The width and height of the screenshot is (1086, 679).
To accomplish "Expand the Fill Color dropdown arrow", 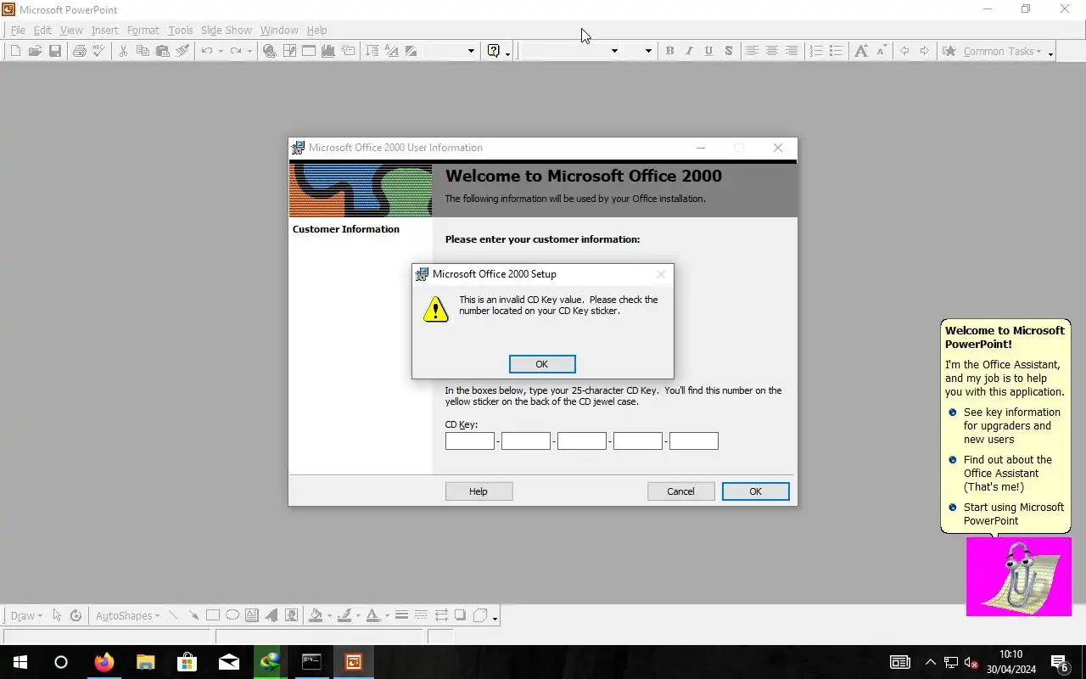I will click(x=328, y=615).
